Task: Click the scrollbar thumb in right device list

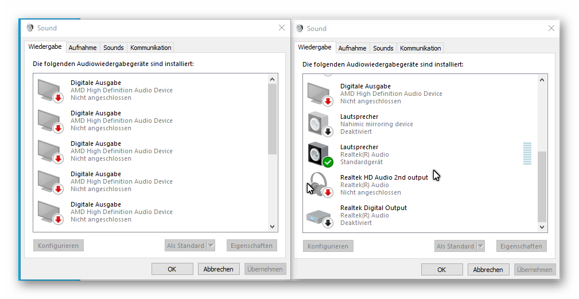Action: [x=542, y=187]
